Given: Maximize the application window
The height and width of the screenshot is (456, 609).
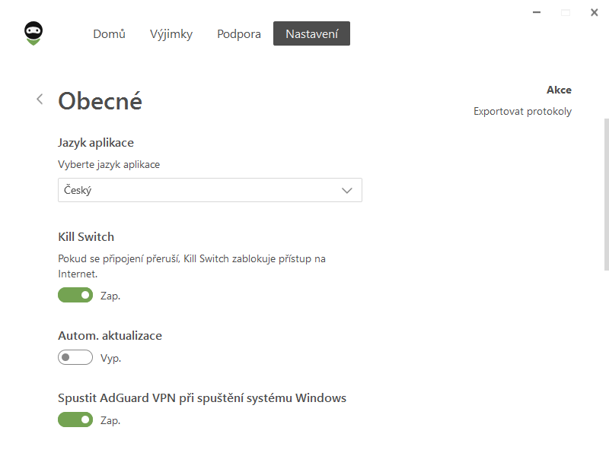Looking at the screenshot, I should [566, 13].
